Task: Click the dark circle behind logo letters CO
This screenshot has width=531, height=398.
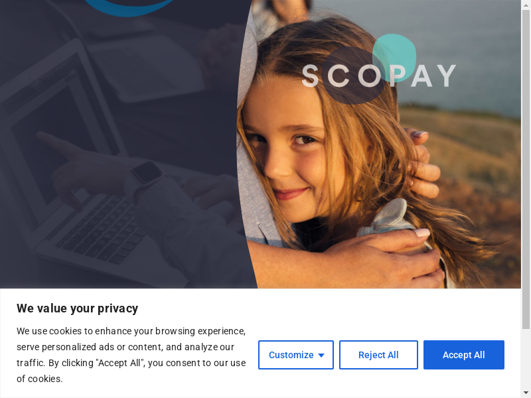Action: point(353,75)
